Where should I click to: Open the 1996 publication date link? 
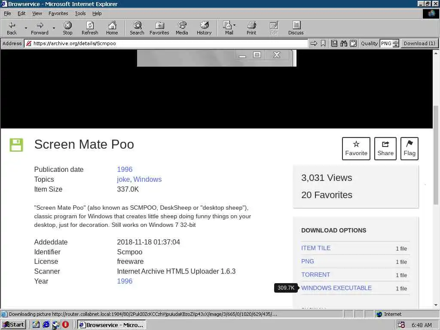coord(125,169)
